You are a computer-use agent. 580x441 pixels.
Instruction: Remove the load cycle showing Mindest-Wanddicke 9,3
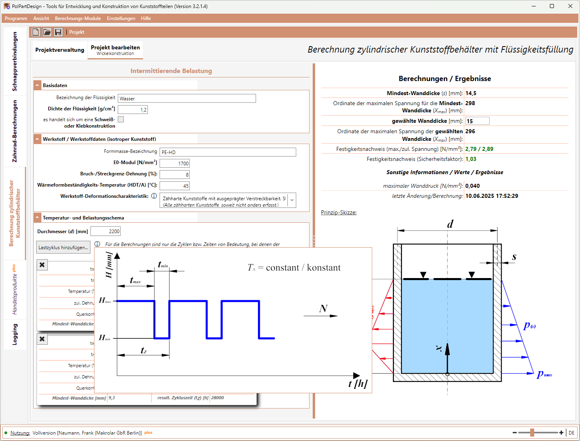[42, 339]
